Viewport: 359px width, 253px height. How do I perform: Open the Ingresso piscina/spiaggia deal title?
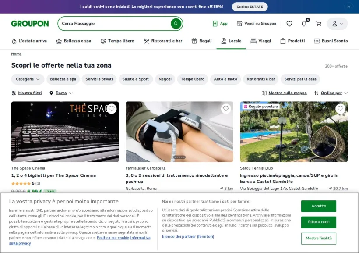[289, 178]
